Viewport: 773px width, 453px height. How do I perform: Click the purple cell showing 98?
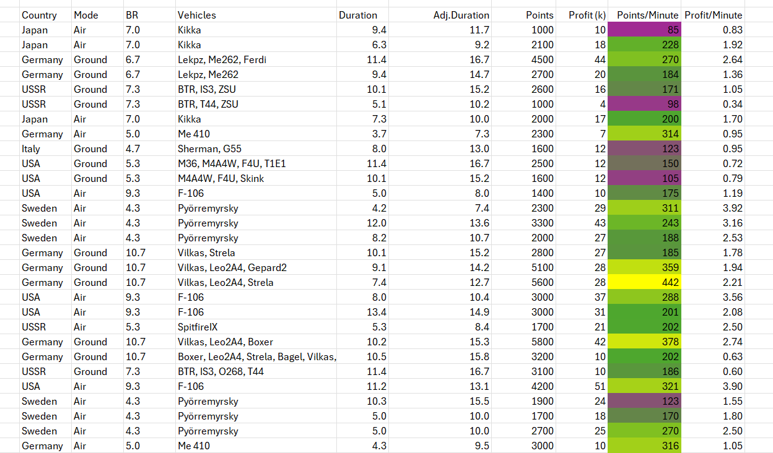644,104
